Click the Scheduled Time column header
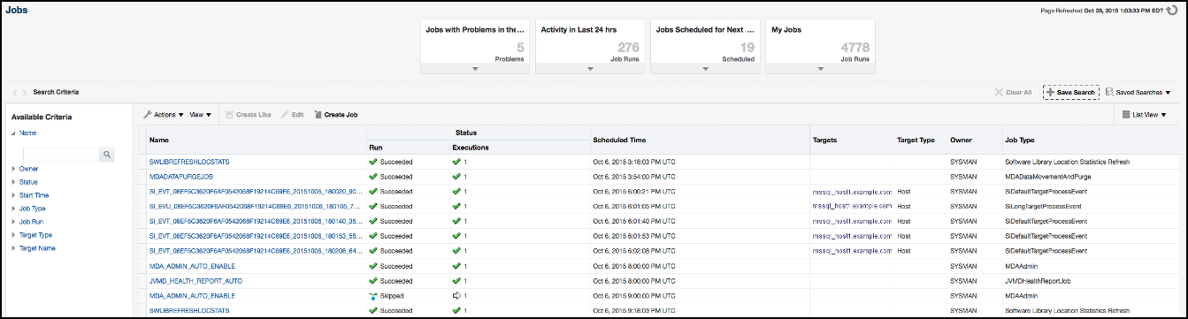 coord(619,140)
